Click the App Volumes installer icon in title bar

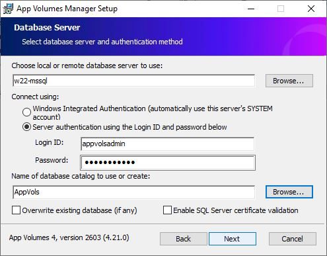(x=8, y=9)
